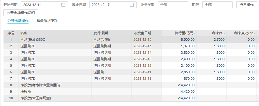Open the start date calendar icon
The height and width of the screenshot is (106, 259).
pos(63,5)
